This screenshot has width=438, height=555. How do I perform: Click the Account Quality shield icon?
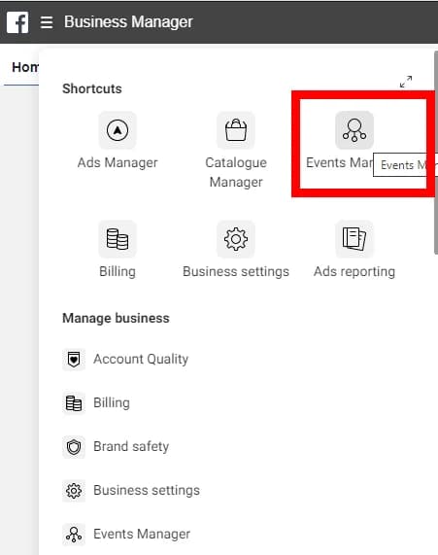(x=74, y=360)
